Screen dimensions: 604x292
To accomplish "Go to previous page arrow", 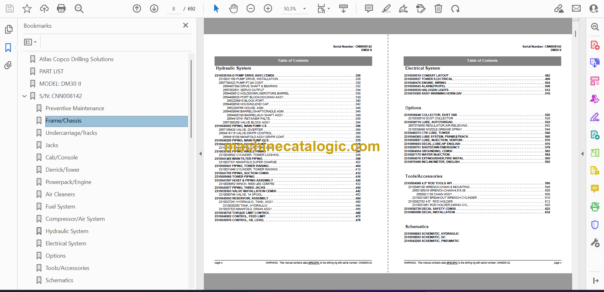I will [137, 9].
